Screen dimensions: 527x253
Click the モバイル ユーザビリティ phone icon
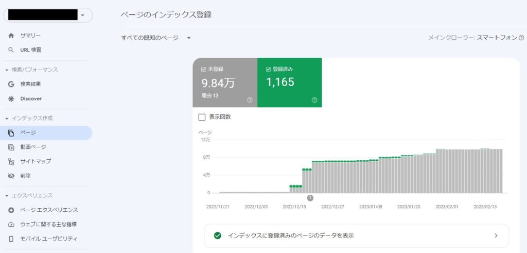11,239
